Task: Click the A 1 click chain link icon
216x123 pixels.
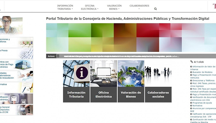Action: 192,61
